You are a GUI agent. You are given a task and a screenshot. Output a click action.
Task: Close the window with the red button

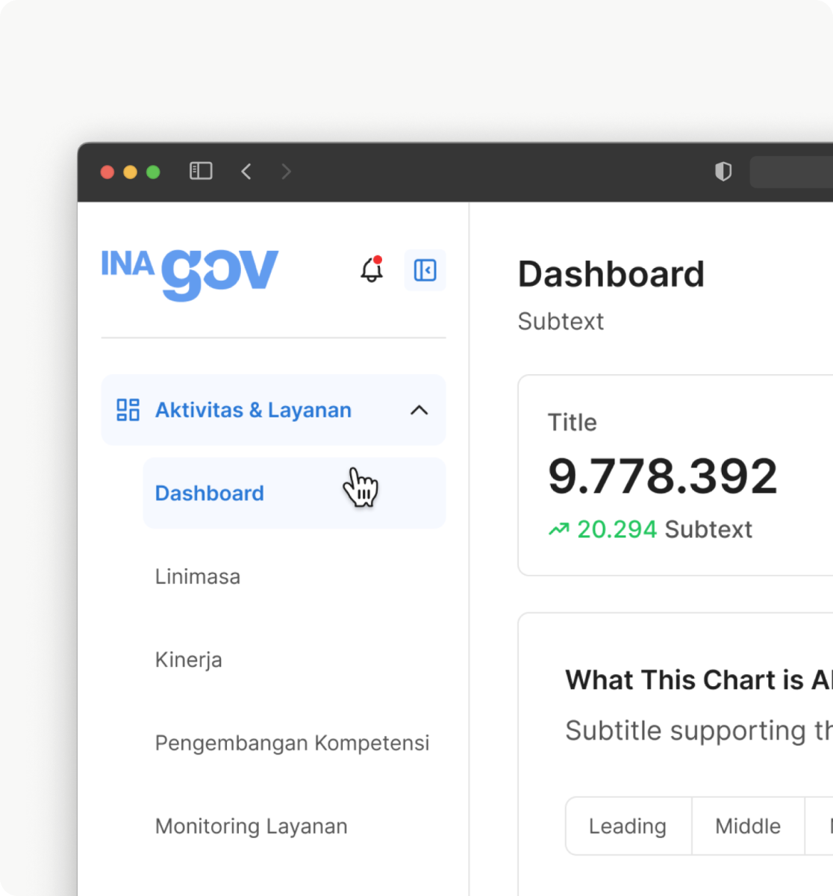(107, 172)
